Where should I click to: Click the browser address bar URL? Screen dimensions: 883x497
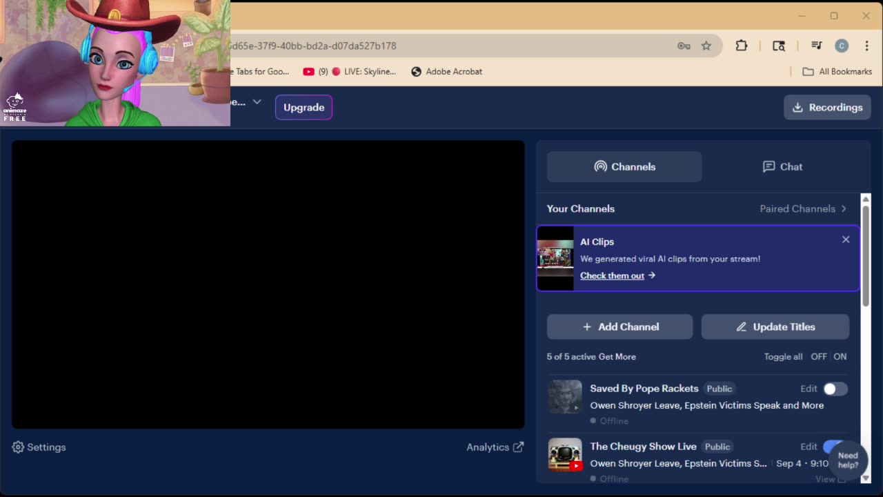coord(314,46)
